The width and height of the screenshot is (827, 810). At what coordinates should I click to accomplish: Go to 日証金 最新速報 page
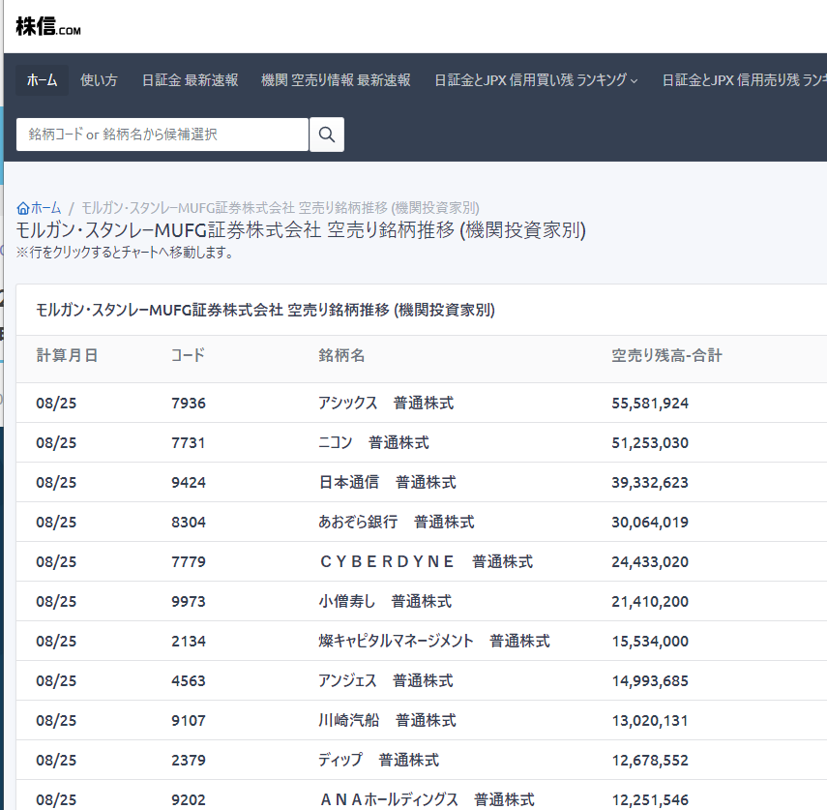coord(190,80)
